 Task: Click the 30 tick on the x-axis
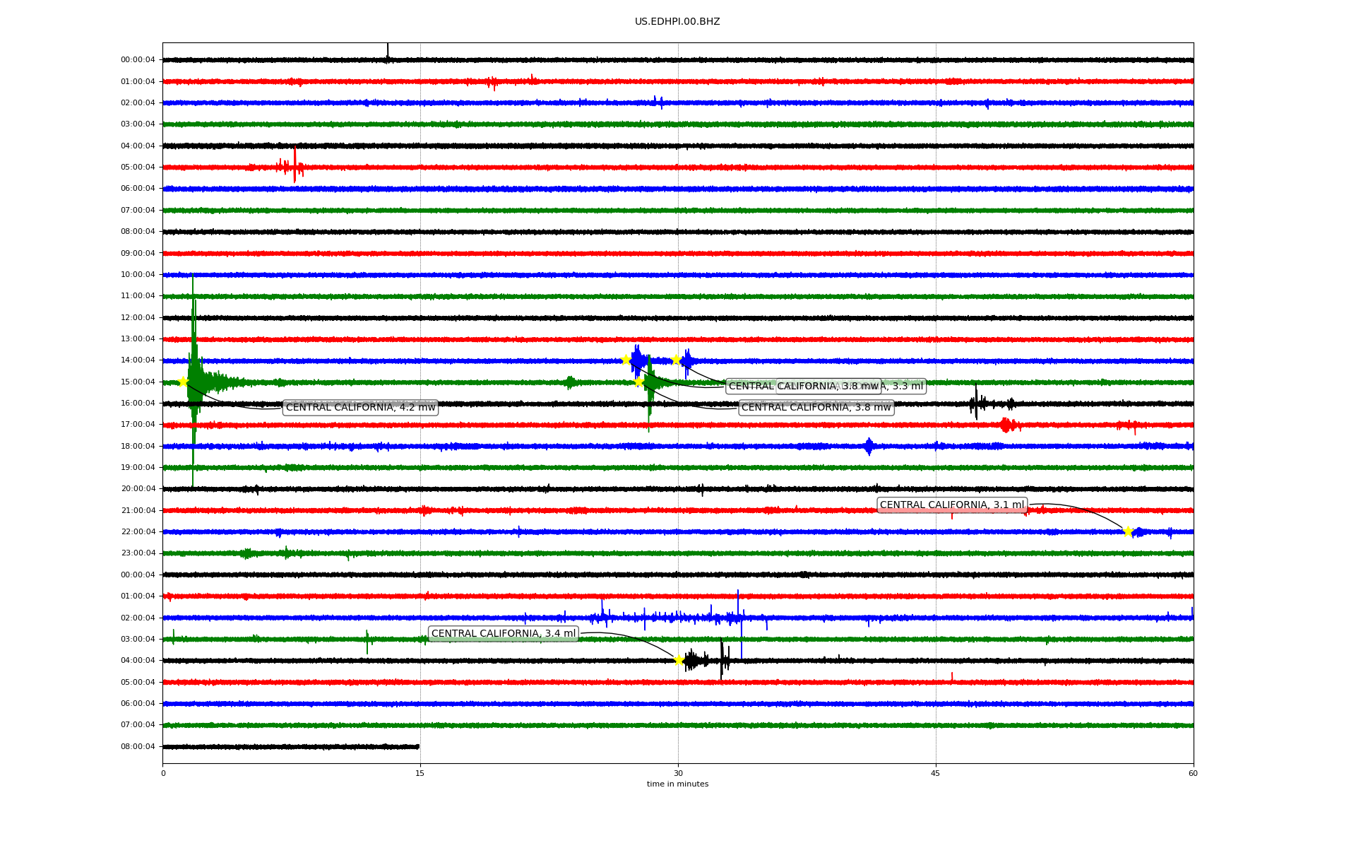click(678, 773)
